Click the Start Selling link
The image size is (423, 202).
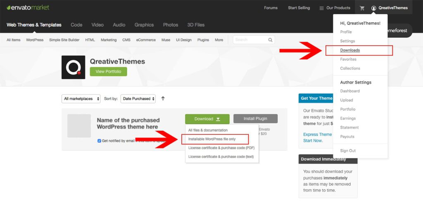pyautogui.click(x=299, y=8)
